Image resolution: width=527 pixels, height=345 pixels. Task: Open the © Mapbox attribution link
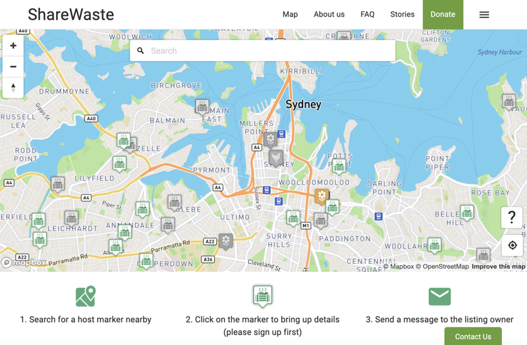tap(399, 267)
